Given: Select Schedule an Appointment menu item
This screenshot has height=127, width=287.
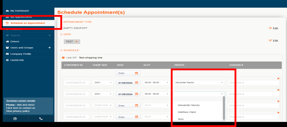Looking at the screenshot, I should (x=28, y=23).
